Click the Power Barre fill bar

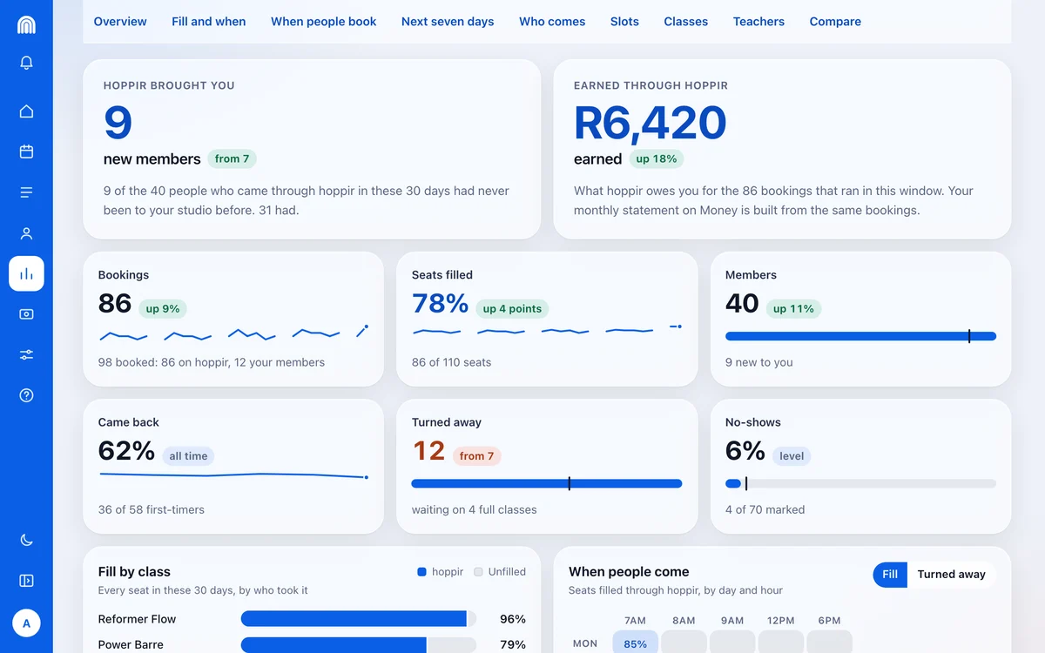[359, 645]
